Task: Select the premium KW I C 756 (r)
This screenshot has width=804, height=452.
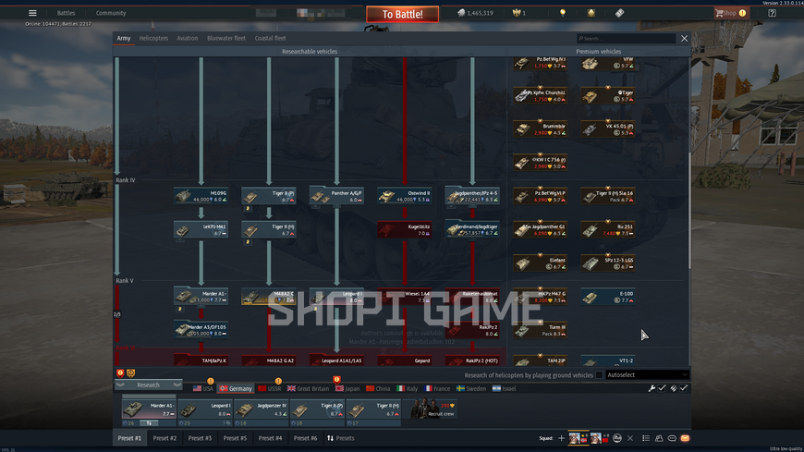Action: pos(540,163)
